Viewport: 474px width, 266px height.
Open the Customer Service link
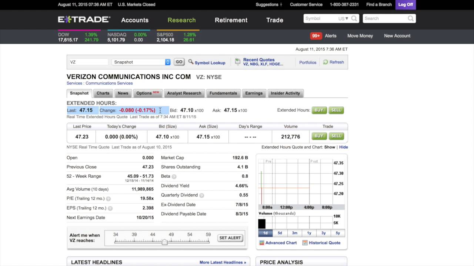coord(306,4)
